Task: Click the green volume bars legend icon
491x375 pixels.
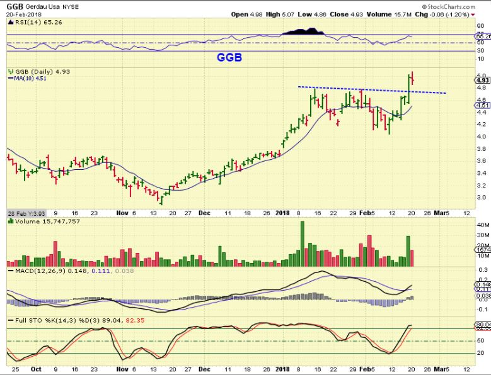Action: click(11, 221)
